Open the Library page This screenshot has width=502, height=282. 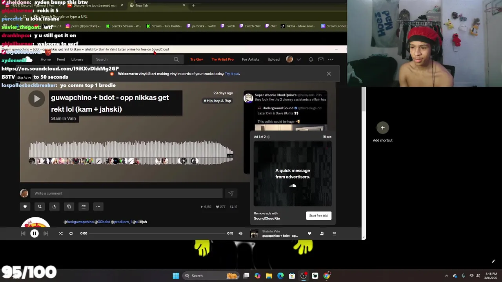coord(77,60)
